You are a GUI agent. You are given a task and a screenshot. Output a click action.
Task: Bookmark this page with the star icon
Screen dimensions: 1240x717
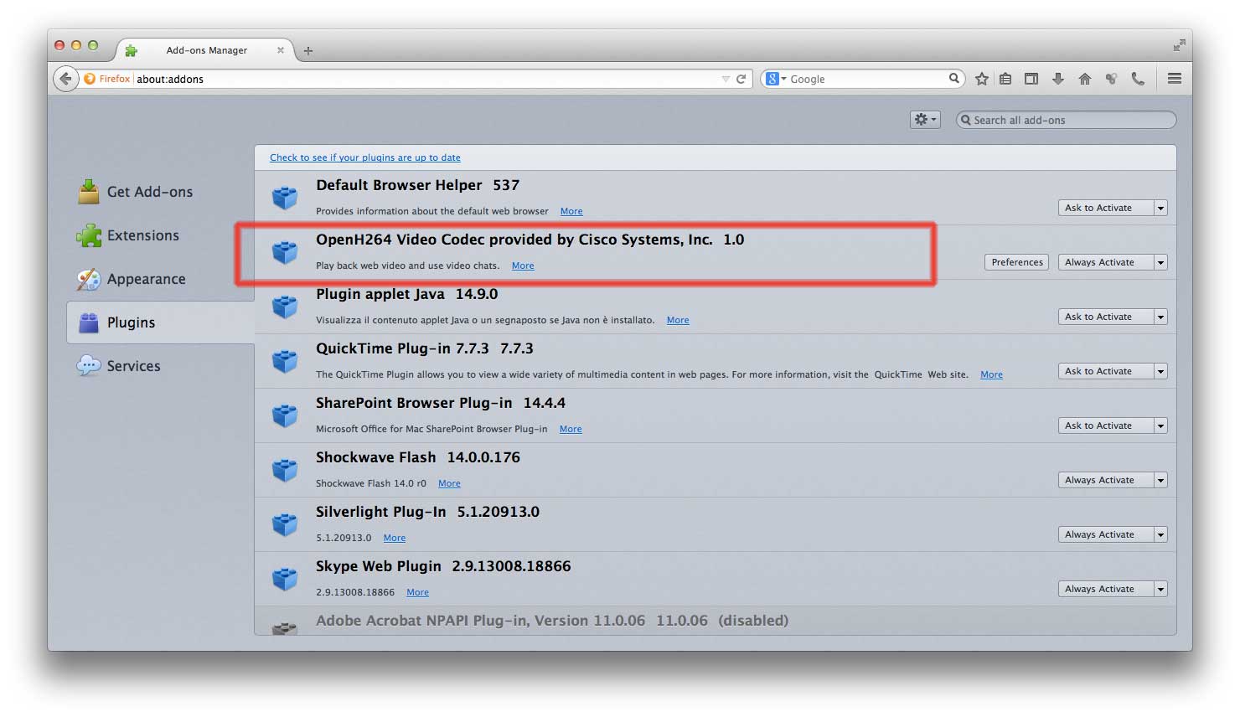tap(982, 79)
